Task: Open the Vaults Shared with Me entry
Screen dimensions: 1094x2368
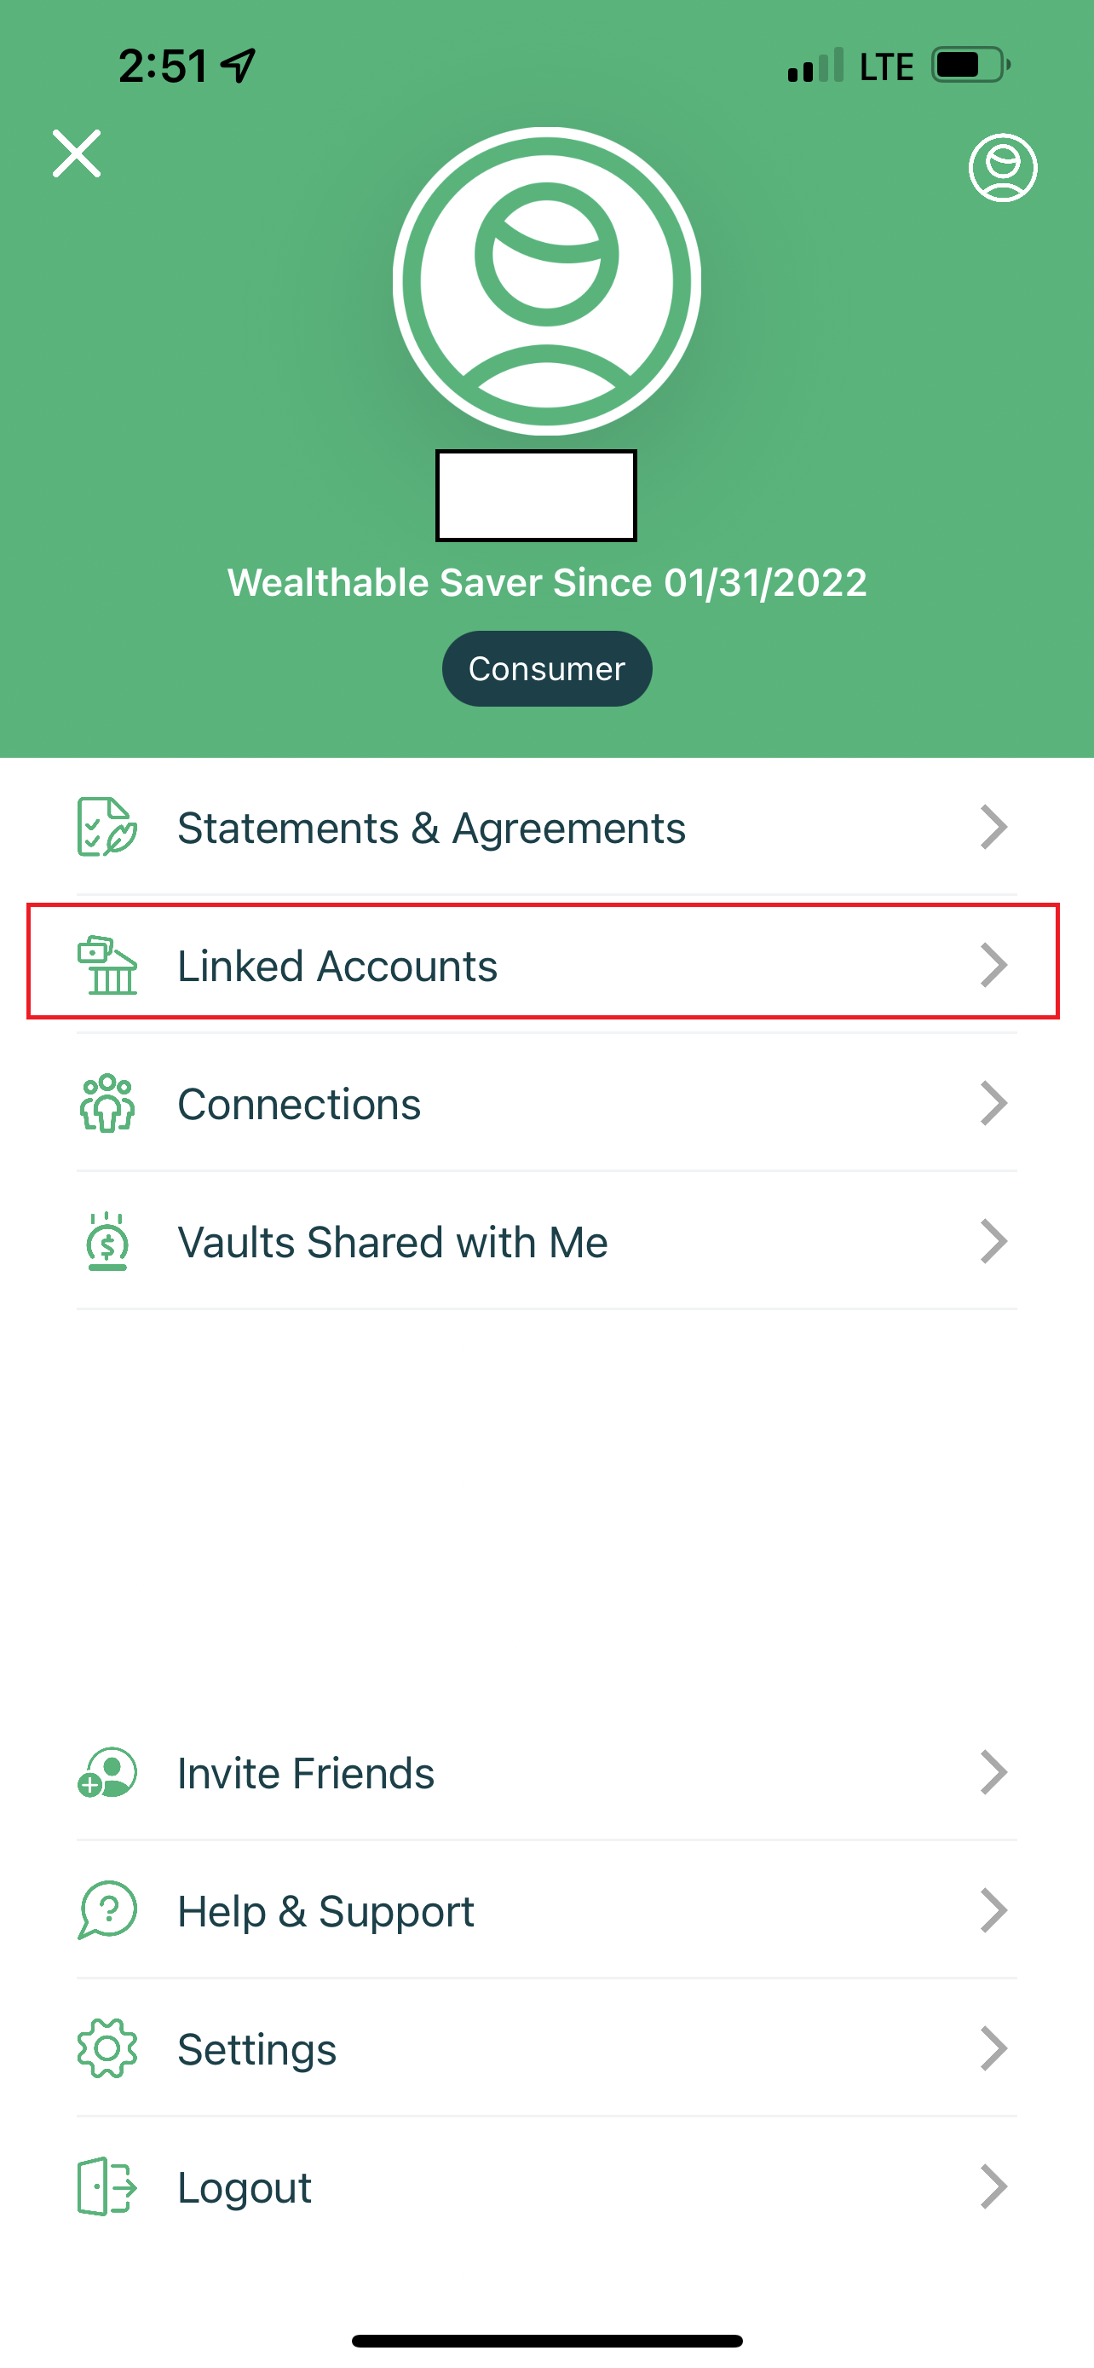Action: pos(545,1241)
